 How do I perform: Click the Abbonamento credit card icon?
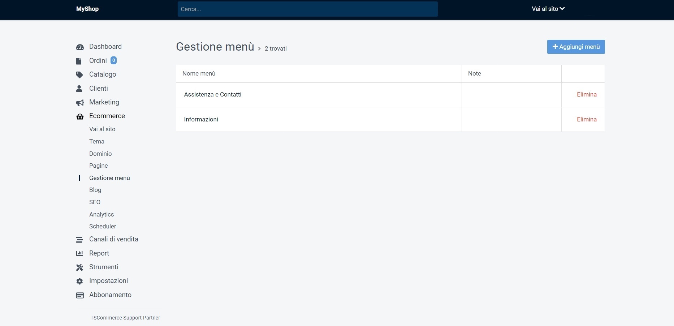coord(80,295)
